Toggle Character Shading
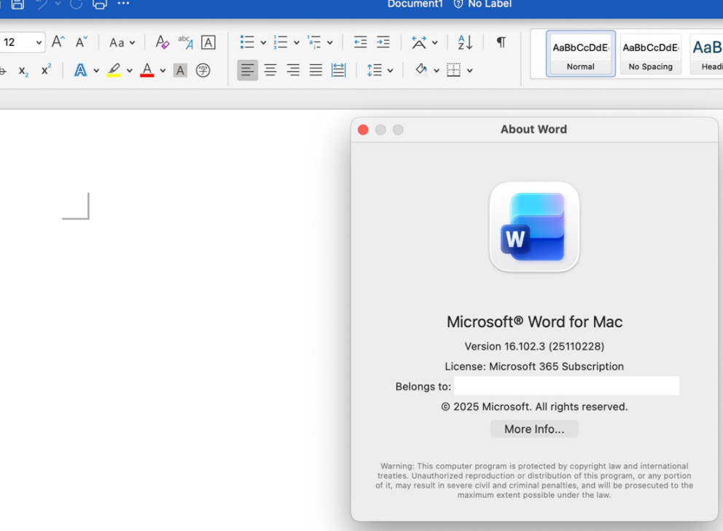 click(x=180, y=71)
